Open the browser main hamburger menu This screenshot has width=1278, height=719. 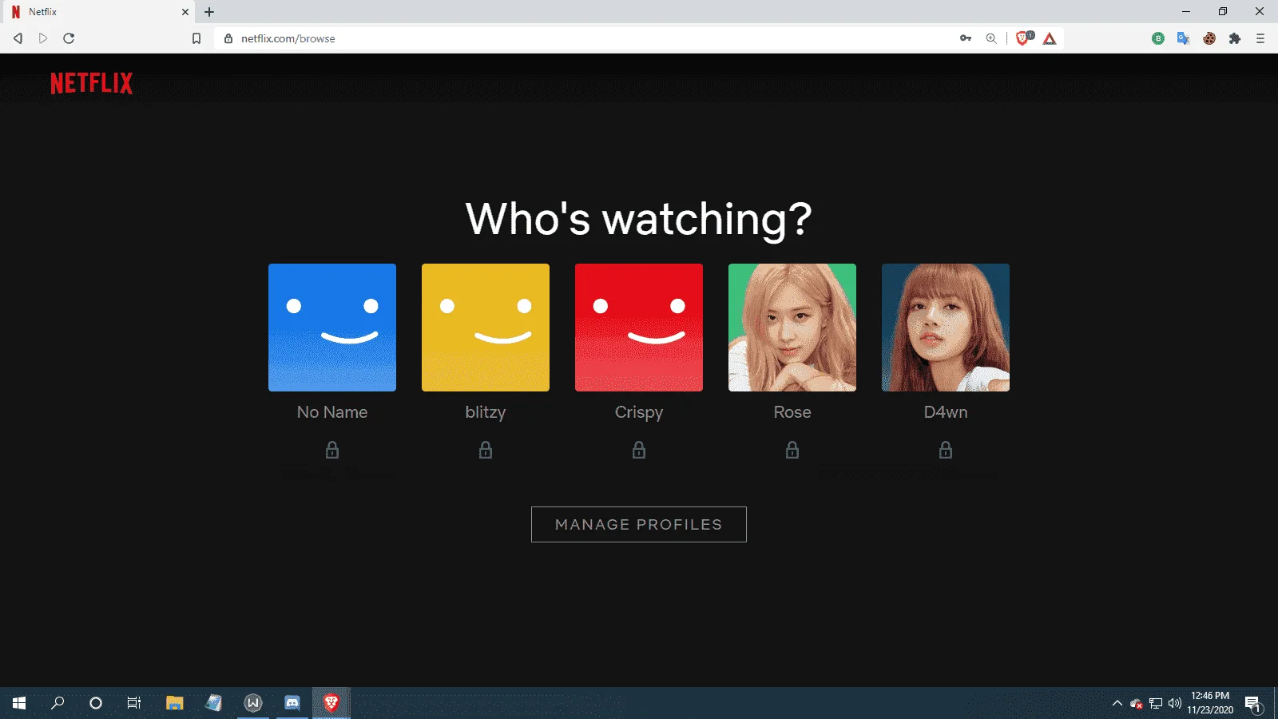[x=1260, y=38]
